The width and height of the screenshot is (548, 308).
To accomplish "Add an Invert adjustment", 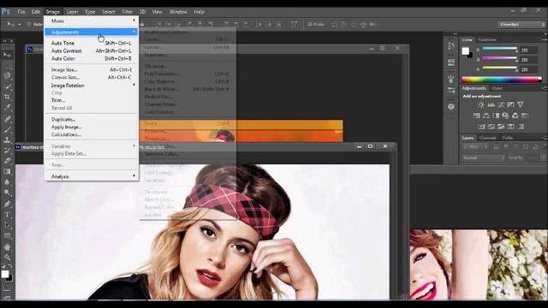I will (481, 127).
